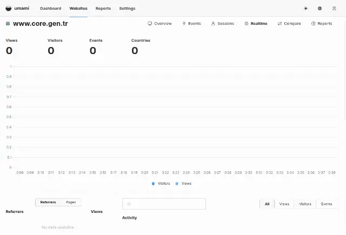This screenshot has height=235, width=346.
Task: Toggle the Views legend dot in chart
Action: point(177,184)
